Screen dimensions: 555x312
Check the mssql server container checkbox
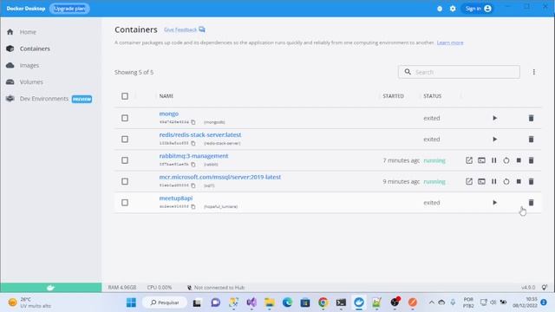click(x=125, y=181)
